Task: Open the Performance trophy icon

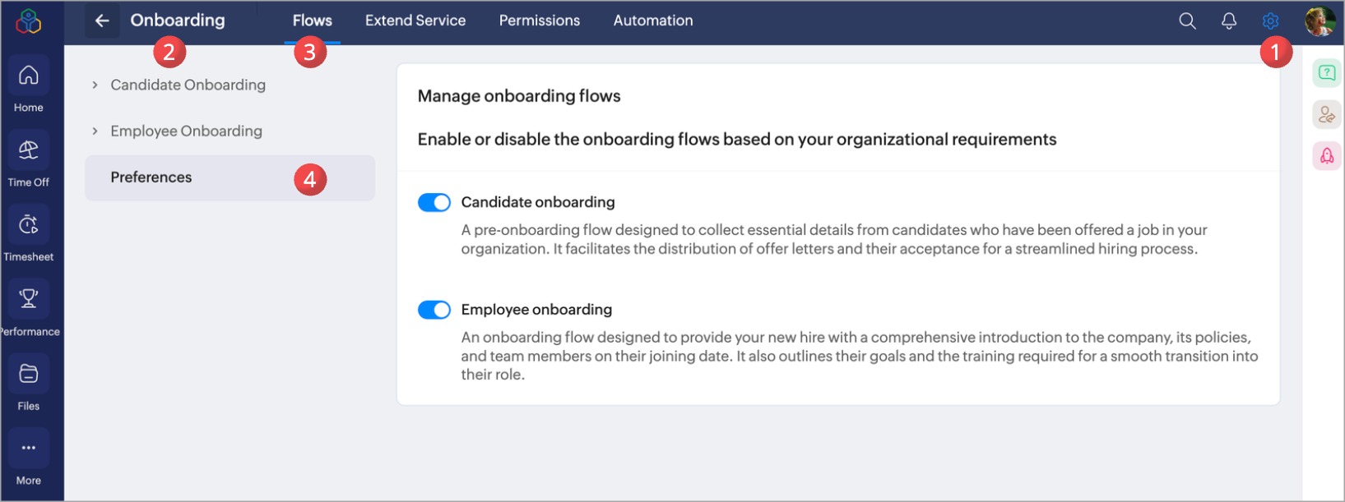Action: (x=29, y=299)
